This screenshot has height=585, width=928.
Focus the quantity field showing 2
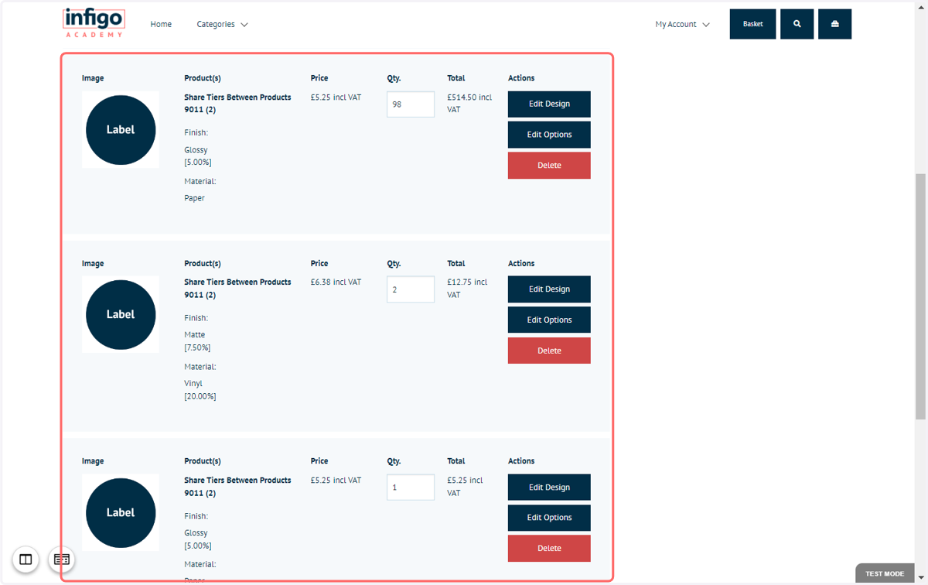tap(411, 289)
